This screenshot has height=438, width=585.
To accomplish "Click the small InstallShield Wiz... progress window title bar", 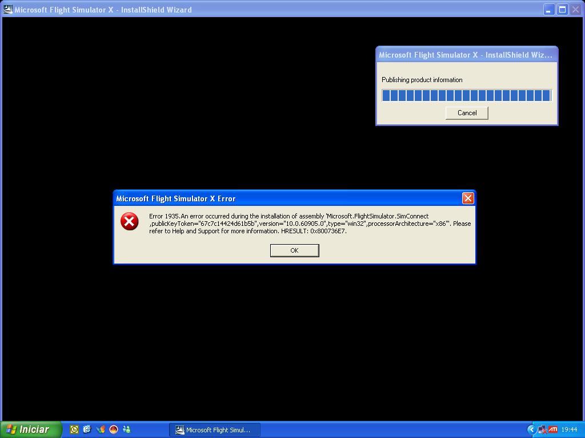I will (466, 55).
